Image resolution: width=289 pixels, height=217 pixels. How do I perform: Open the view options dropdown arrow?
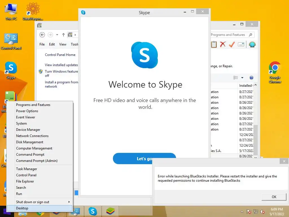[242, 78]
